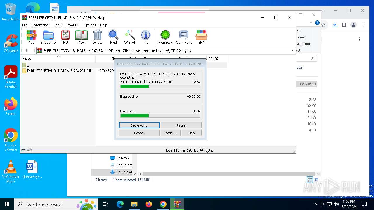The width and height of the screenshot is (374, 210).
Task: Show archive Info
Action: pyautogui.click(x=146, y=37)
